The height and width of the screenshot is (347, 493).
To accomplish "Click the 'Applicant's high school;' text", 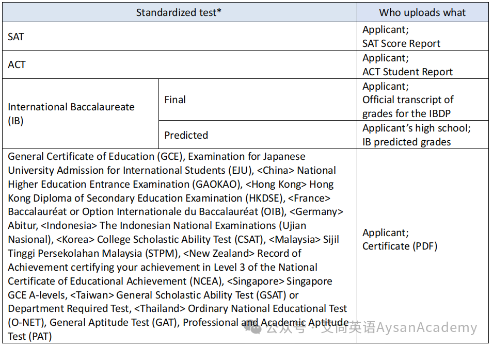I will click(416, 128).
